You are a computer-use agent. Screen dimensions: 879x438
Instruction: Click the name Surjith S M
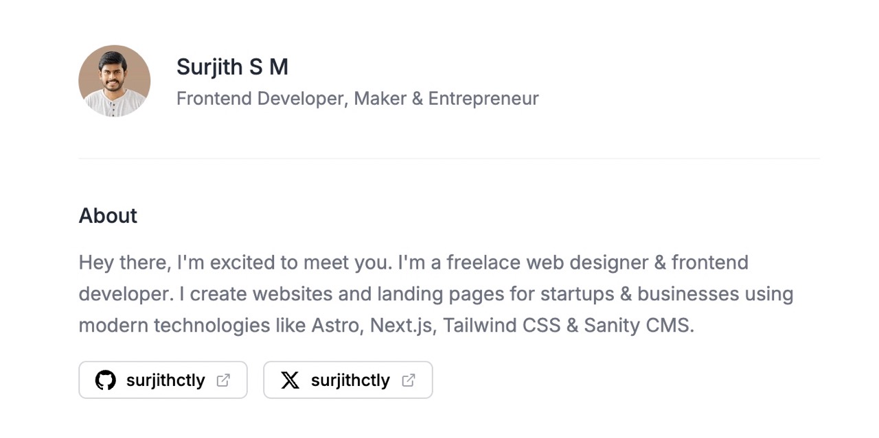coord(232,66)
